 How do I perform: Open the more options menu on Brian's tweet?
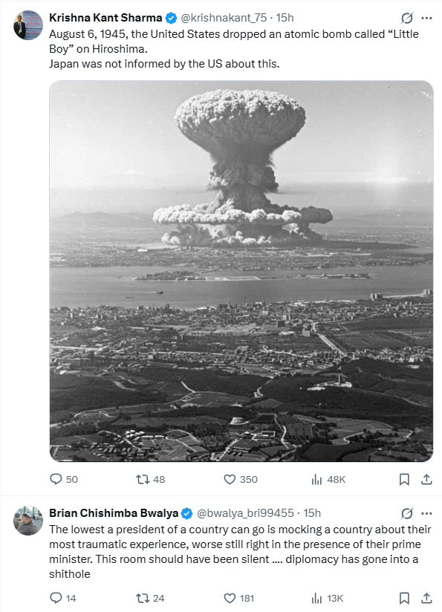point(427,512)
